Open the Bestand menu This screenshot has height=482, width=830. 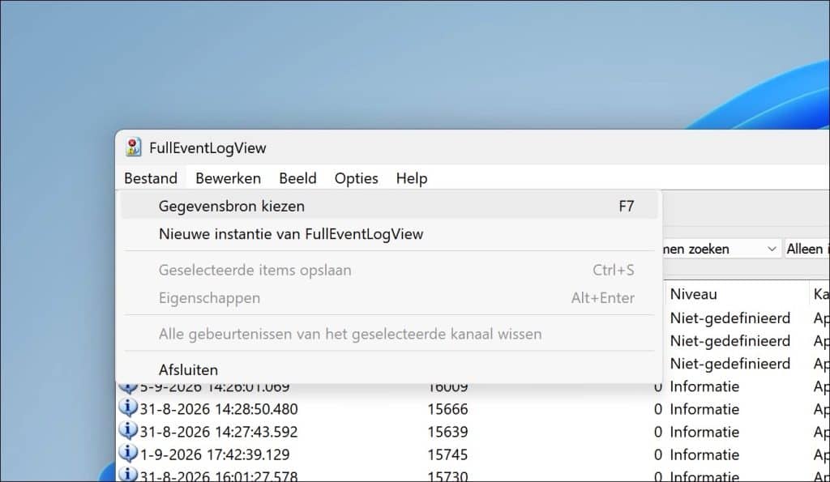[151, 178]
